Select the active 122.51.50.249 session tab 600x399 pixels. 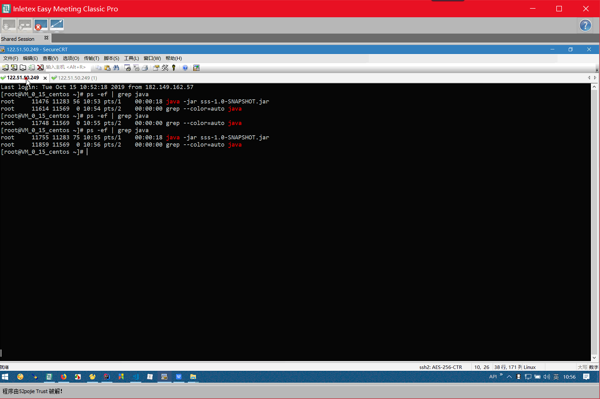(23, 78)
